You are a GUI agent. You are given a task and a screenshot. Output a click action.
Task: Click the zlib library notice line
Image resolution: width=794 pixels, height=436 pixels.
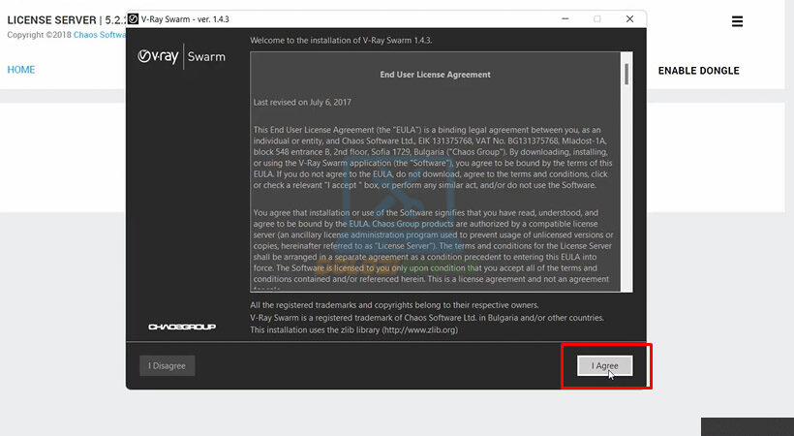pos(353,329)
